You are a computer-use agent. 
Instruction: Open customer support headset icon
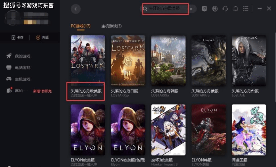click(225, 9)
